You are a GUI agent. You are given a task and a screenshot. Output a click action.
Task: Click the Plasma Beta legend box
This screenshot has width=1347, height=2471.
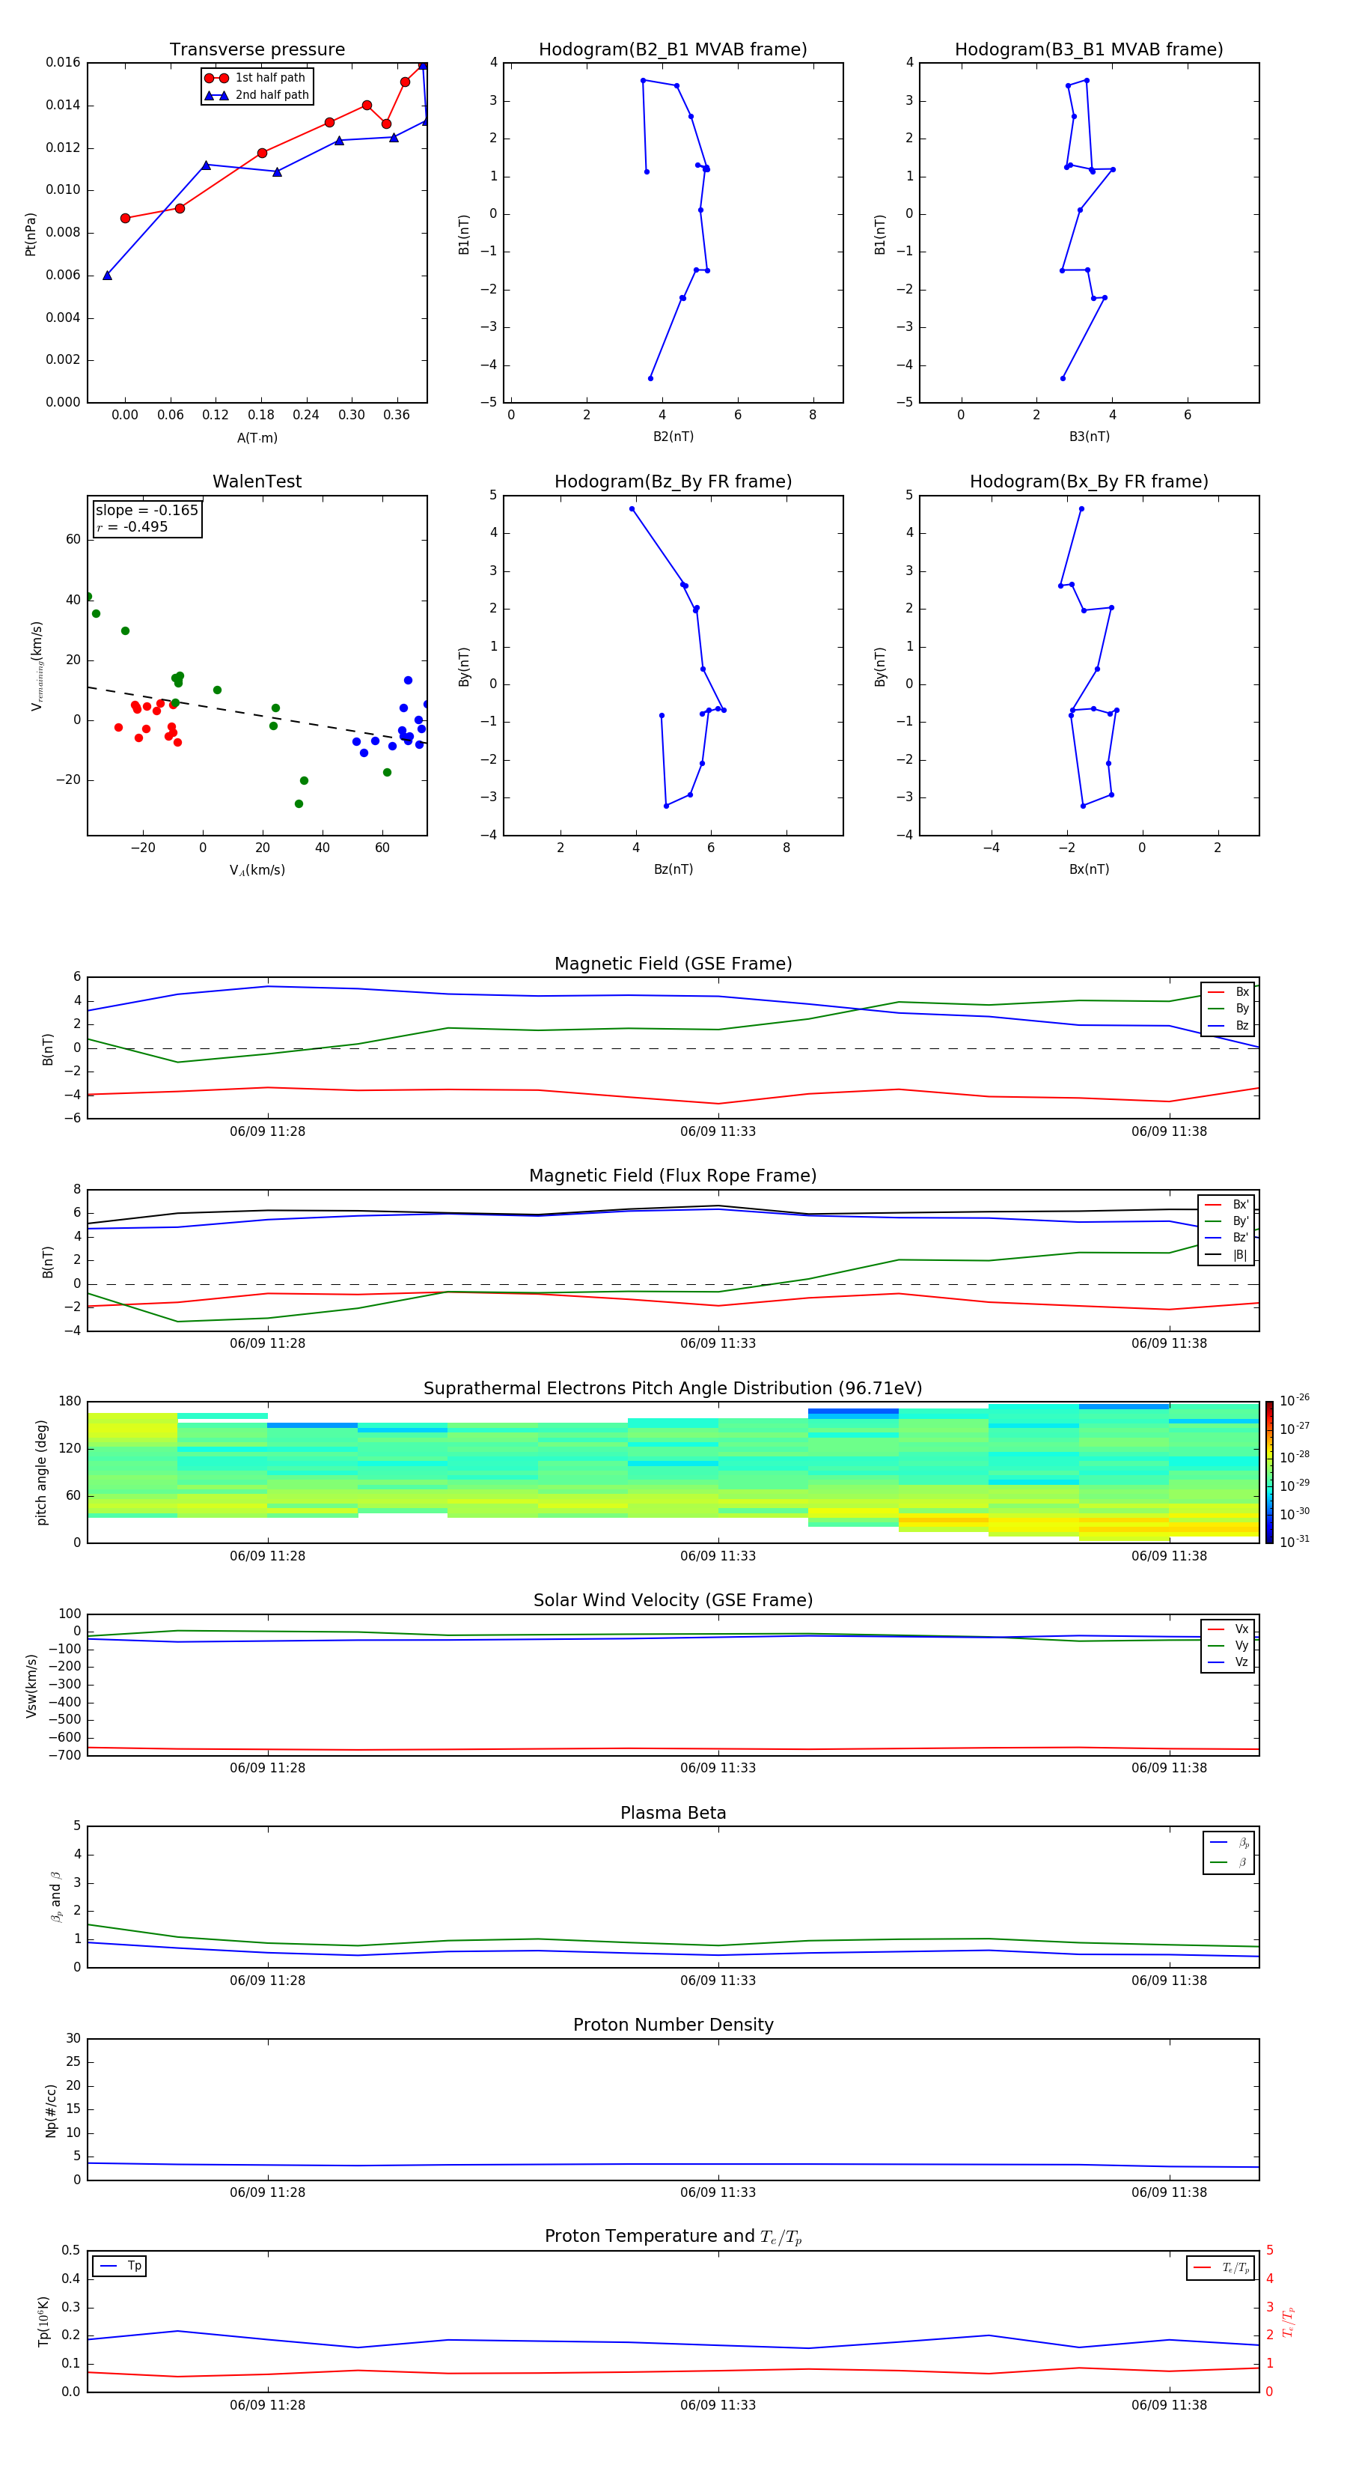(x=1228, y=1853)
